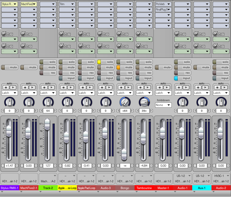
Task: Click the automation play button on Bongo channel
Action: click(128, 87)
